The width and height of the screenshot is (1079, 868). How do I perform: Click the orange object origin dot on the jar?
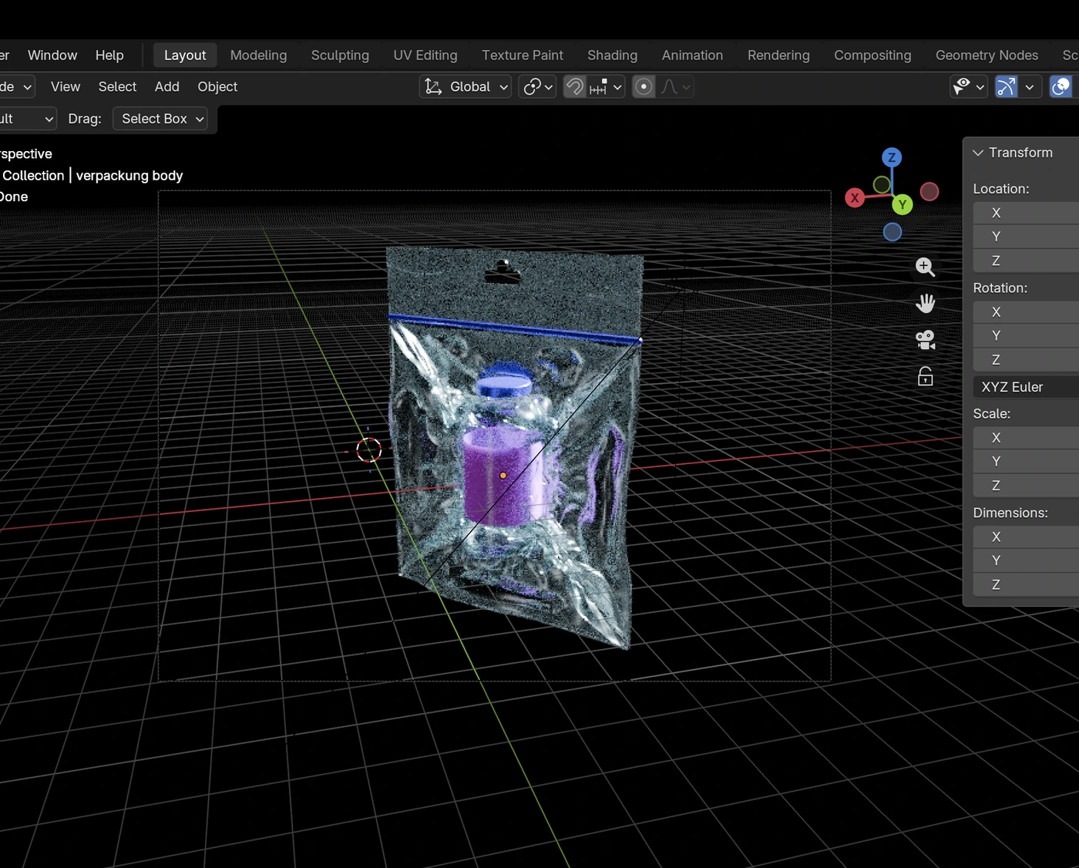503,476
